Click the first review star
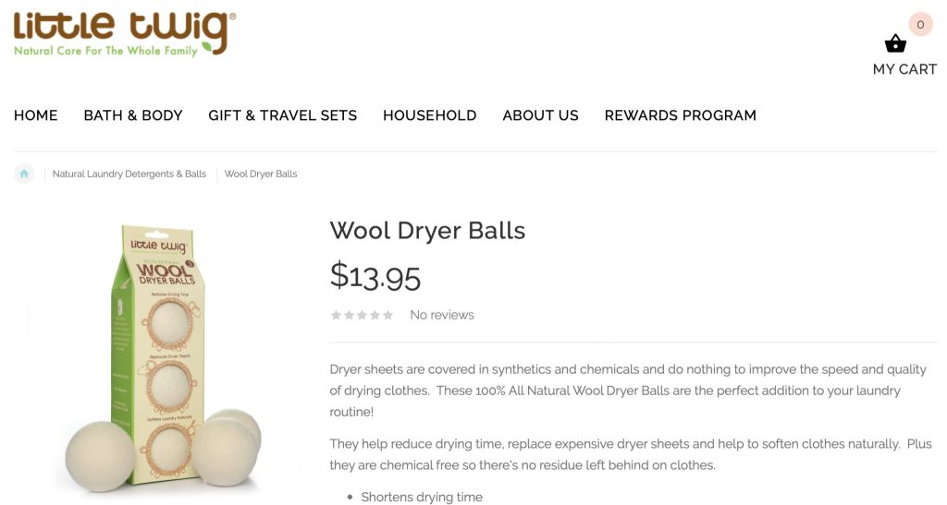This screenshot has width=947, height=505. click(x=337, y=315)
